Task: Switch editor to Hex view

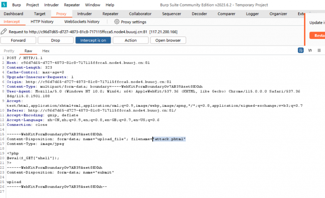Action: pos(46,51)
